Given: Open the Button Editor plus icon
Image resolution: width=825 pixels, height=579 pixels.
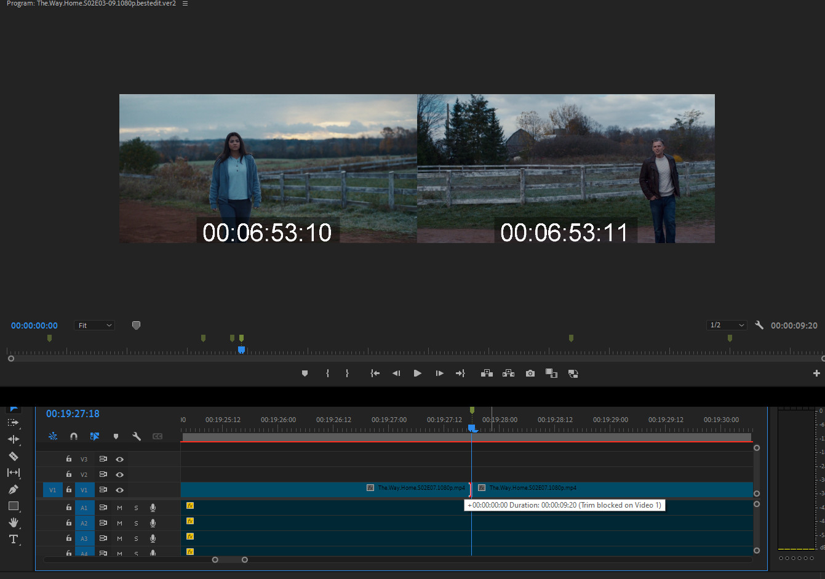Looking at the screenshot, I should coord(816,373).
